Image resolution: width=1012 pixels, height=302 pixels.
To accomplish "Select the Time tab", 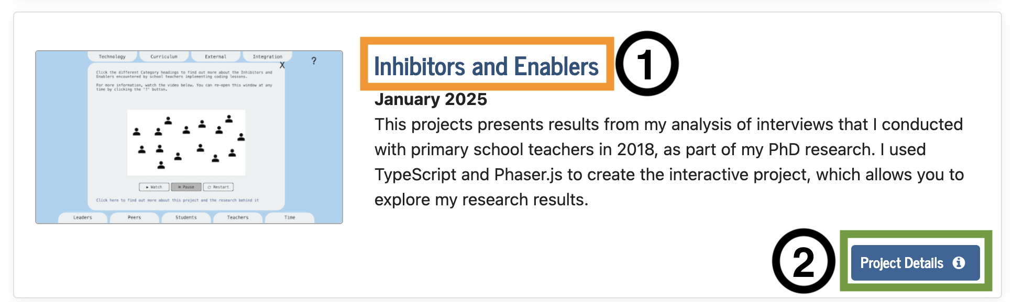I will pos(290,218).
